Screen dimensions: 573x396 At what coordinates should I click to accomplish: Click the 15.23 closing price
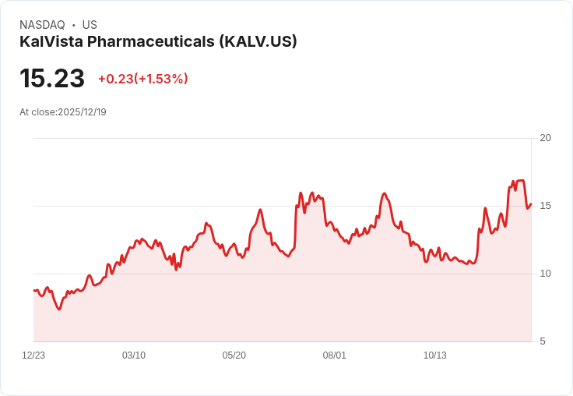pyautogui.click(x=52, y=79)
